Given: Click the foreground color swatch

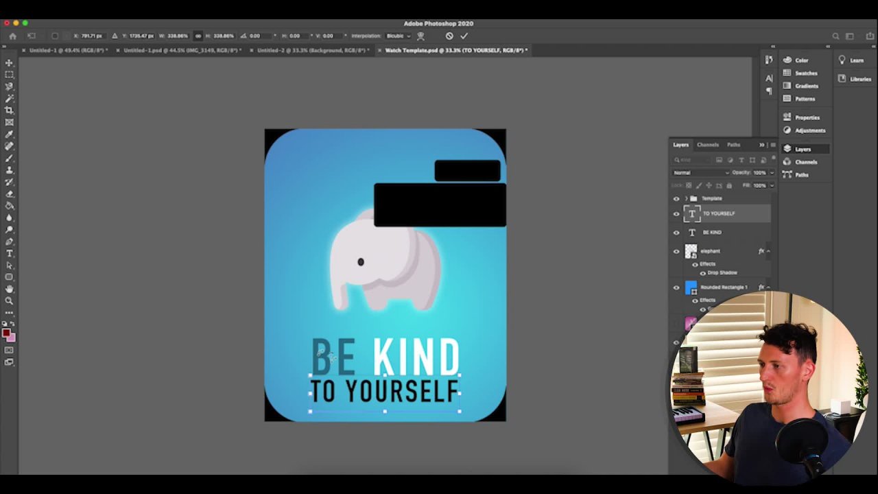Looking at the screenshot, I should (x=6, y=333).
